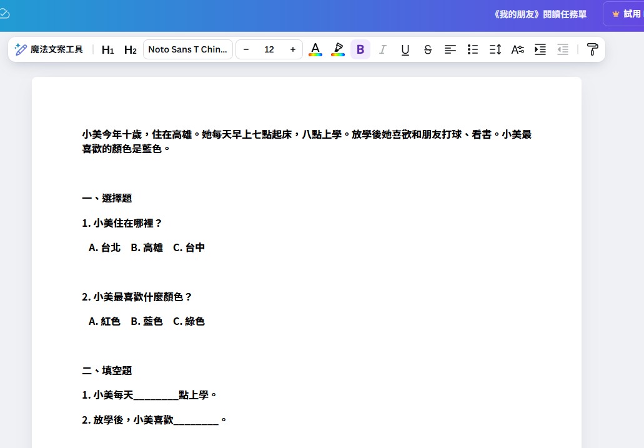Open the Noto Sans font dropdown
Image resolution: width=644 pixels, height=448 pixels.
point(187,49)
